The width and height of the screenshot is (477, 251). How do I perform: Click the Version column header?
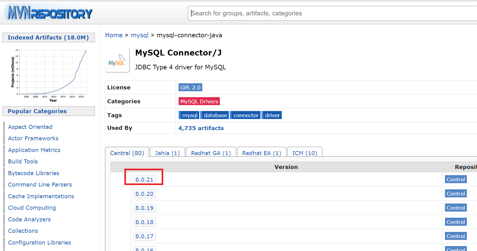[286, 167]
